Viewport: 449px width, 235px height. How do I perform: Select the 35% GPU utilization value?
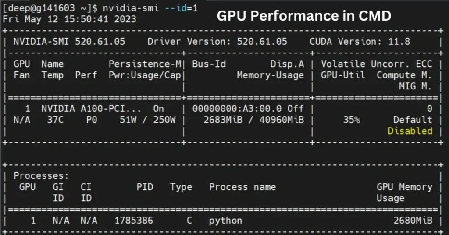coord(352,120)
